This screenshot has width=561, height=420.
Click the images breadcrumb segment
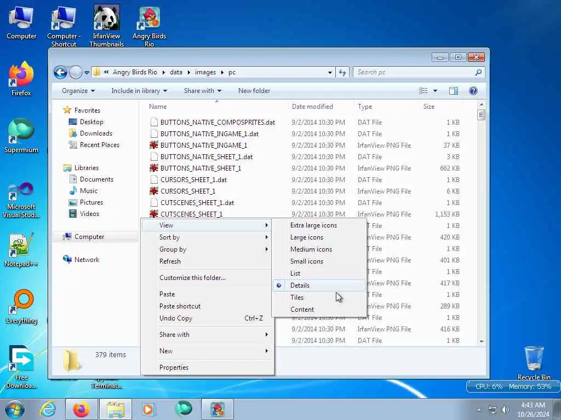(205, 72)
